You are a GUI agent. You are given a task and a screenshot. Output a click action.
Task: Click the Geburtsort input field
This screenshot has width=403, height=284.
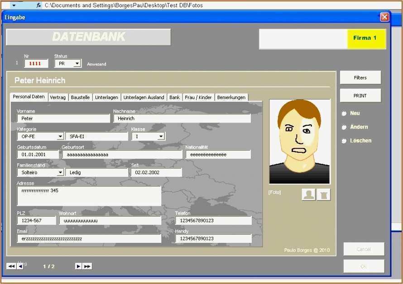122,154
